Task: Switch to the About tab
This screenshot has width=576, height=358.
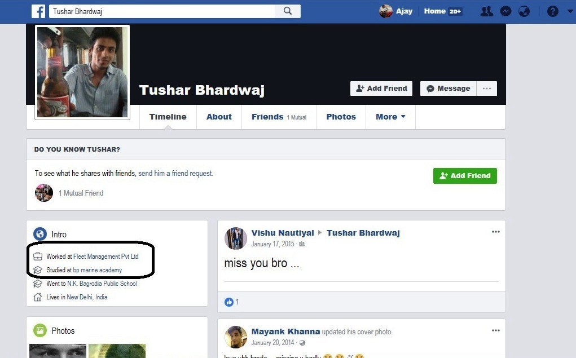Action: pos(219,117)
